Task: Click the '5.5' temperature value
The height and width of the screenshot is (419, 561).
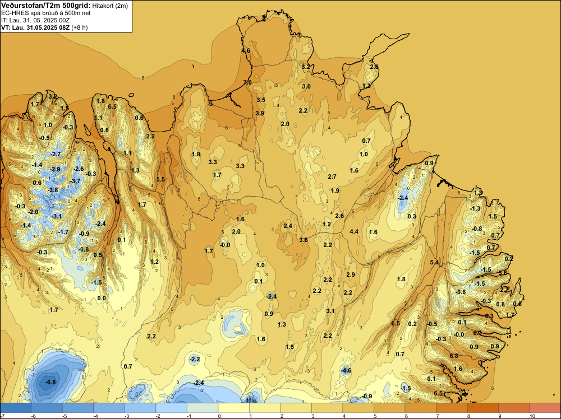Action: pos(160,179)
